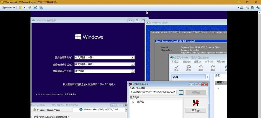The height and width of the screenshot is (118, 261).
Task: Click the browse '...' button in NTPWEdit
Action: coord(181,93)
